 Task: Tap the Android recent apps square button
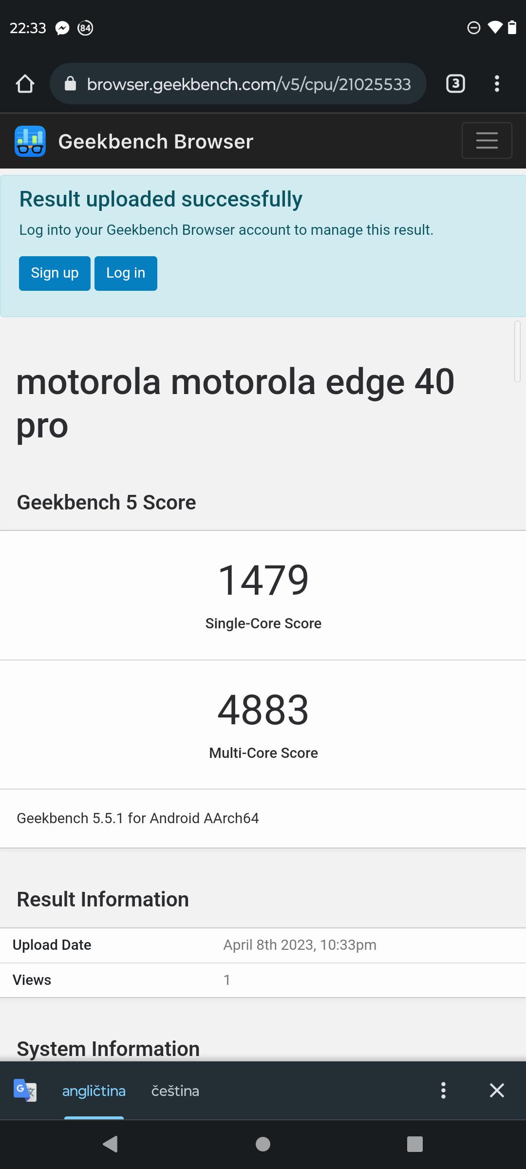point(415,1144)
